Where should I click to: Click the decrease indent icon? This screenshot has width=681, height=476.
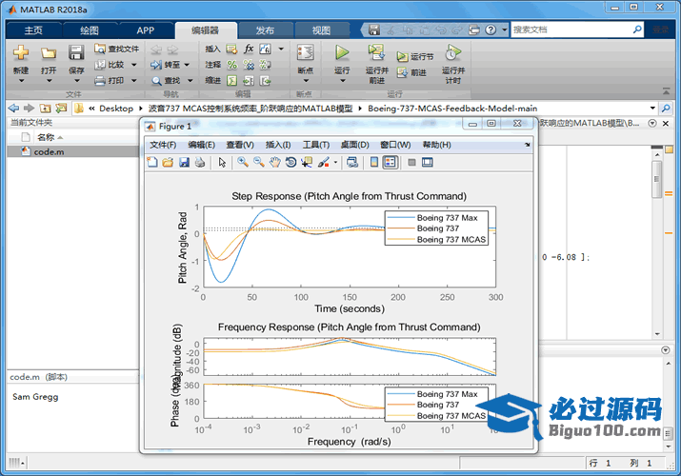coord(265,81)
